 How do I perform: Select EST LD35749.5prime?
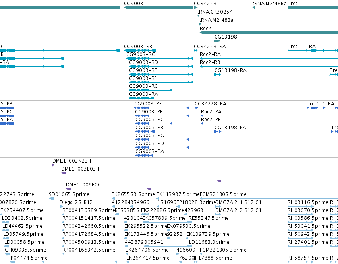(23, 235)
